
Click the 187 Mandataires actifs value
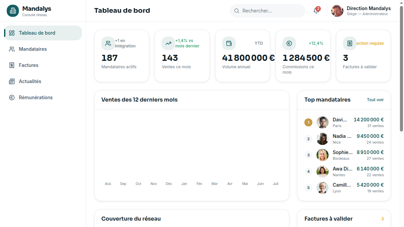[109, 58]
